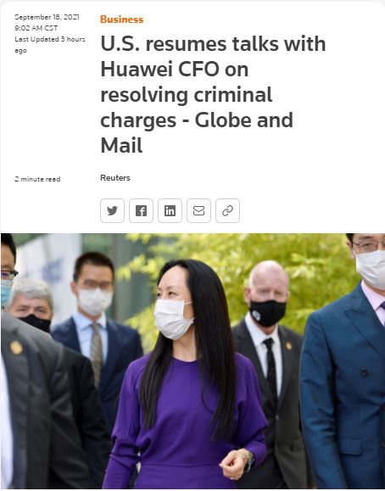Click the headline about Huawei CFO talks
This screenshot has height=491, width=385.
213,95
